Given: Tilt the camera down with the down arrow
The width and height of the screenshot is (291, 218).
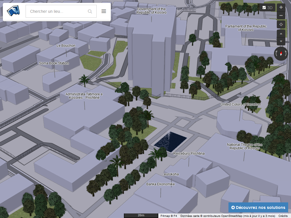Looking at the screenshot, I should tap(281, 41).
